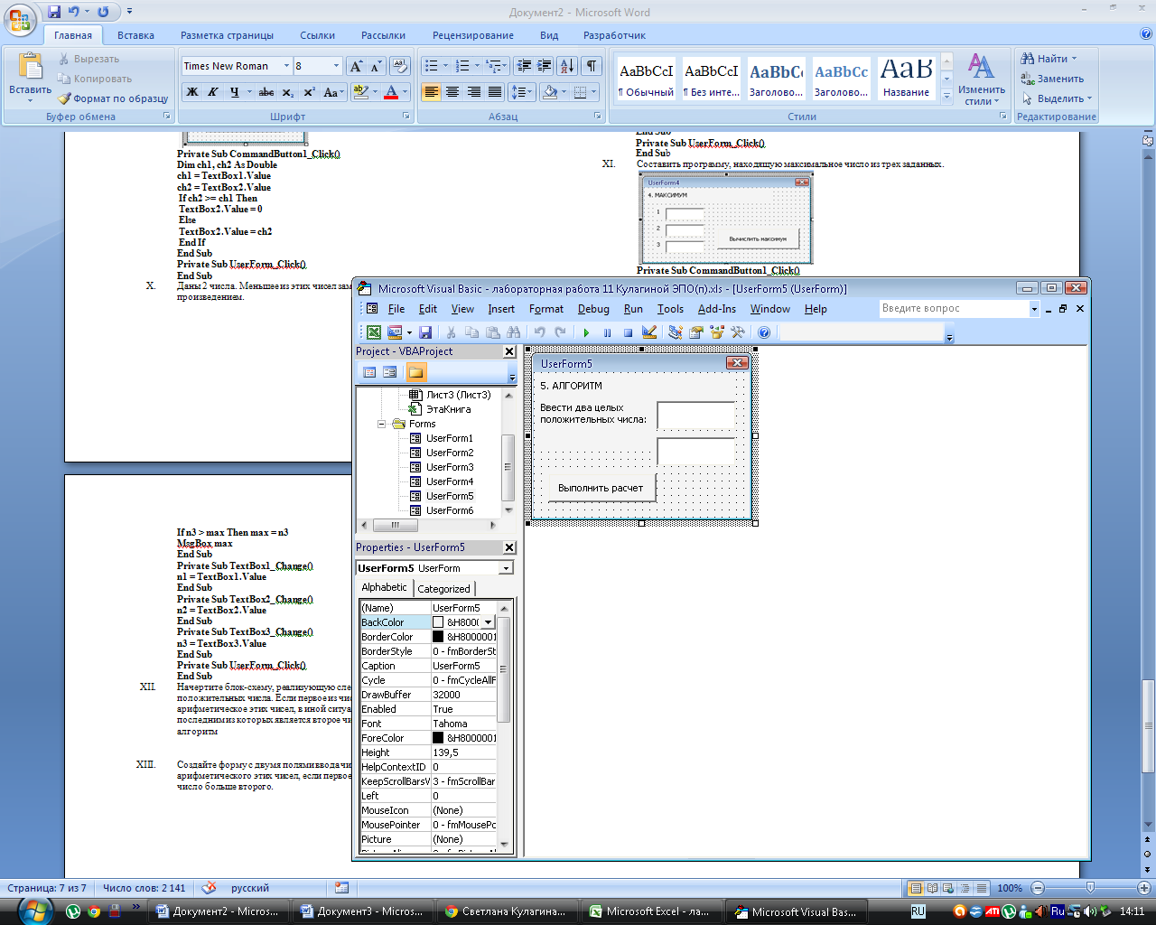The width and height of the screenshot is (1156, 925).
Task: Toggle superscript x² in Word ribbon
Action: tap(309, 92)
